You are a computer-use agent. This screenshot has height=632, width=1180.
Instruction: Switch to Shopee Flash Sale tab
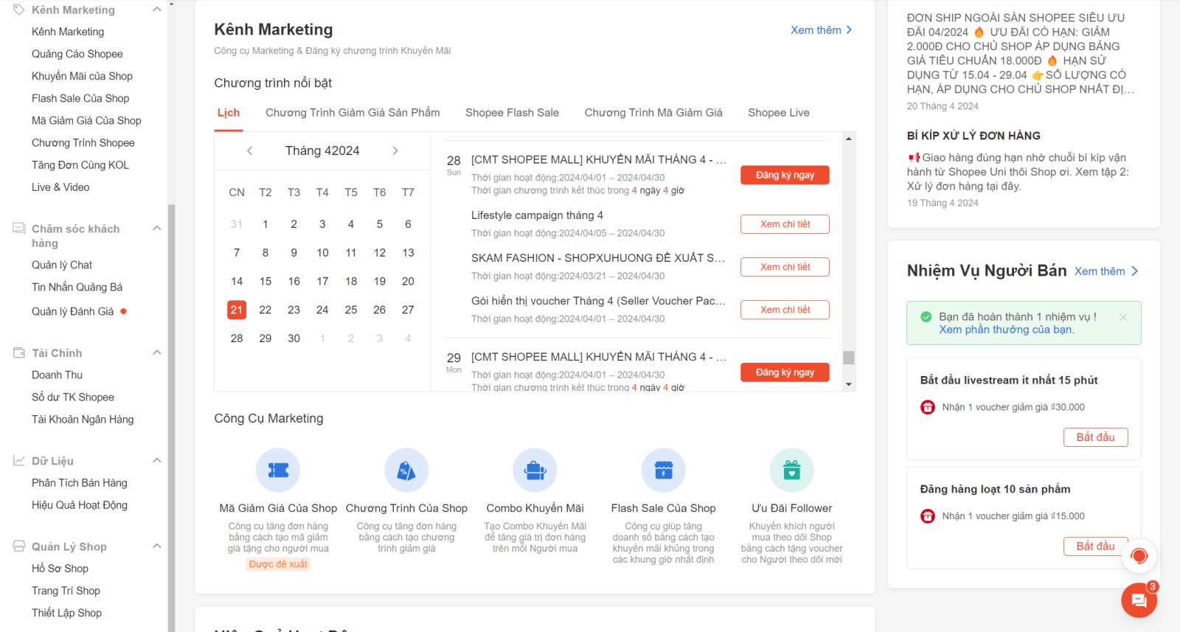512,113
